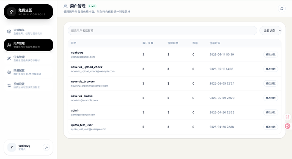Image resolution: width=292 pixels, height=159 pixels.
Task: Click the username novelviz_browser
Action: 83,82
